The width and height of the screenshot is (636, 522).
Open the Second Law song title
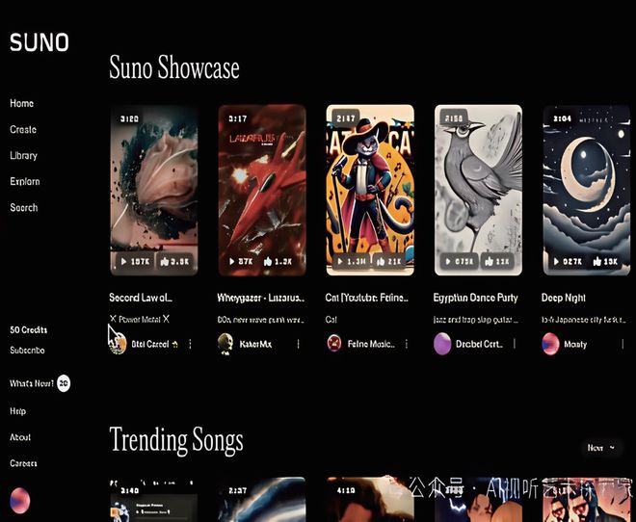pyautogui.click(x=141, y=298)
